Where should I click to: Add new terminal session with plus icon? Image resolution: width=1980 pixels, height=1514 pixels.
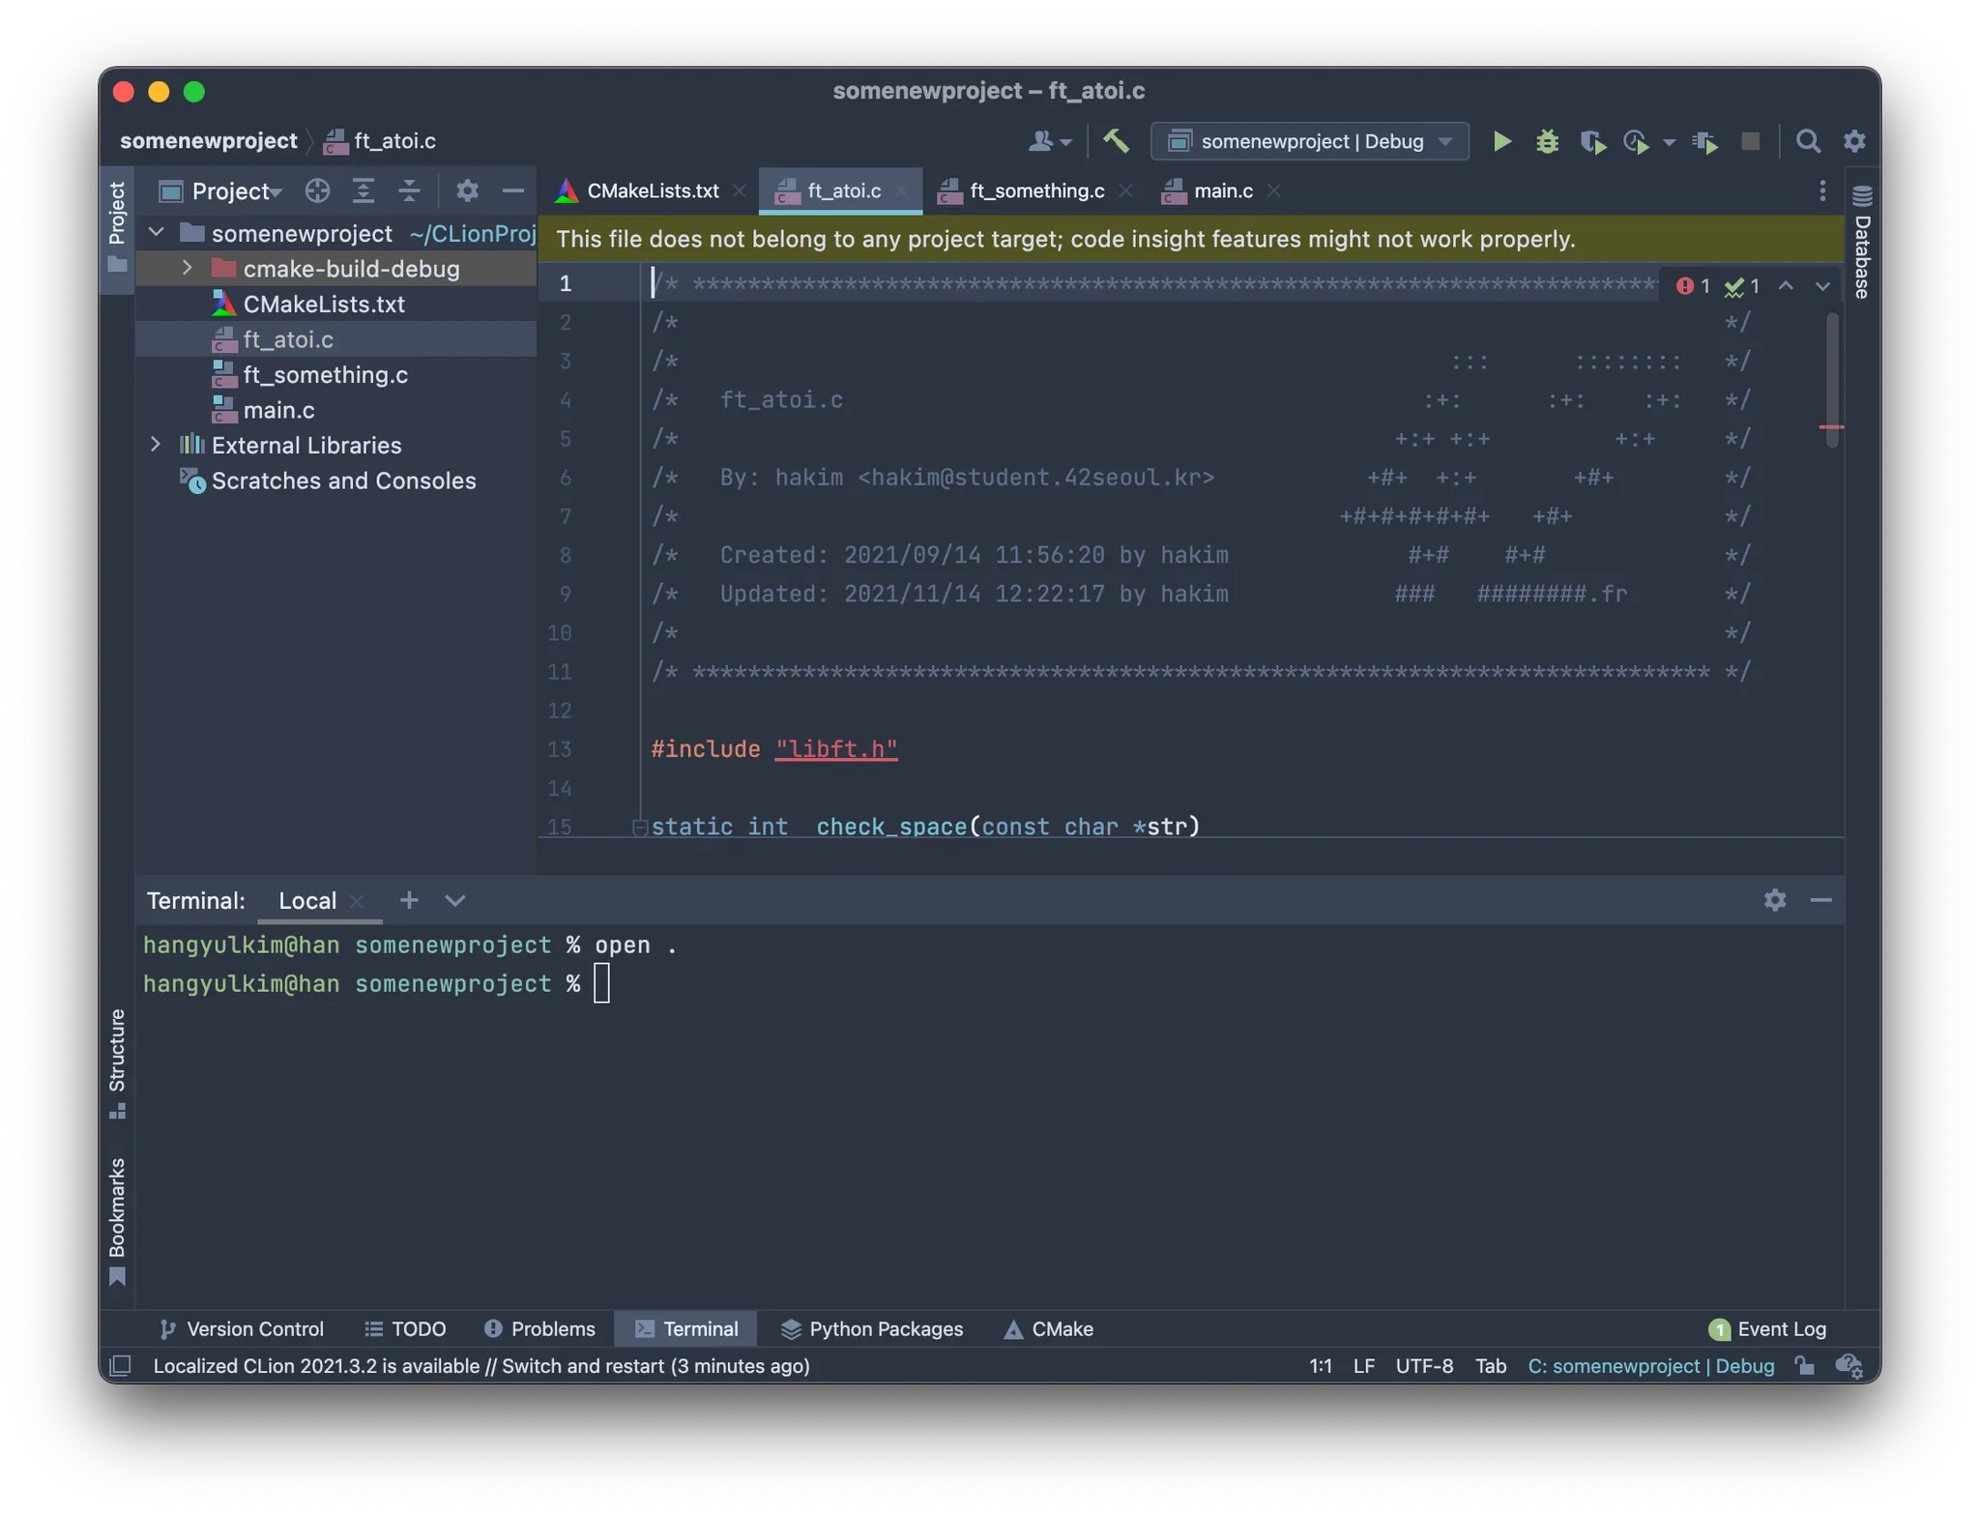(409, 900)
